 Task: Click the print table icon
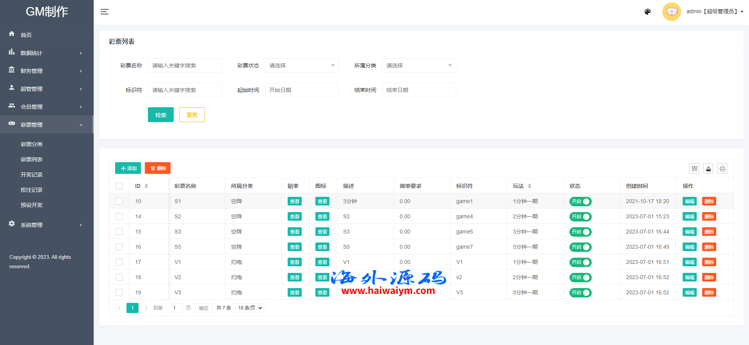pos(722,169)
